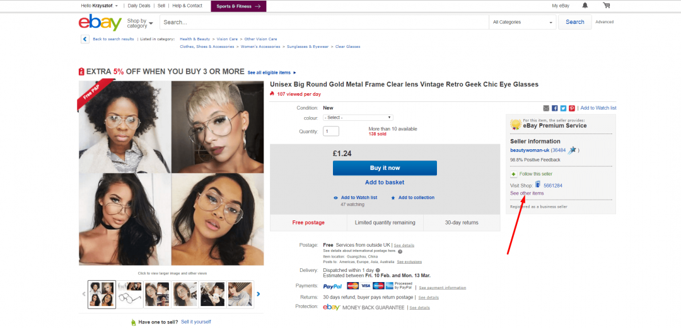Open the Shop by category menu
The height and width of the screenshot is (328, 681).
140,23
